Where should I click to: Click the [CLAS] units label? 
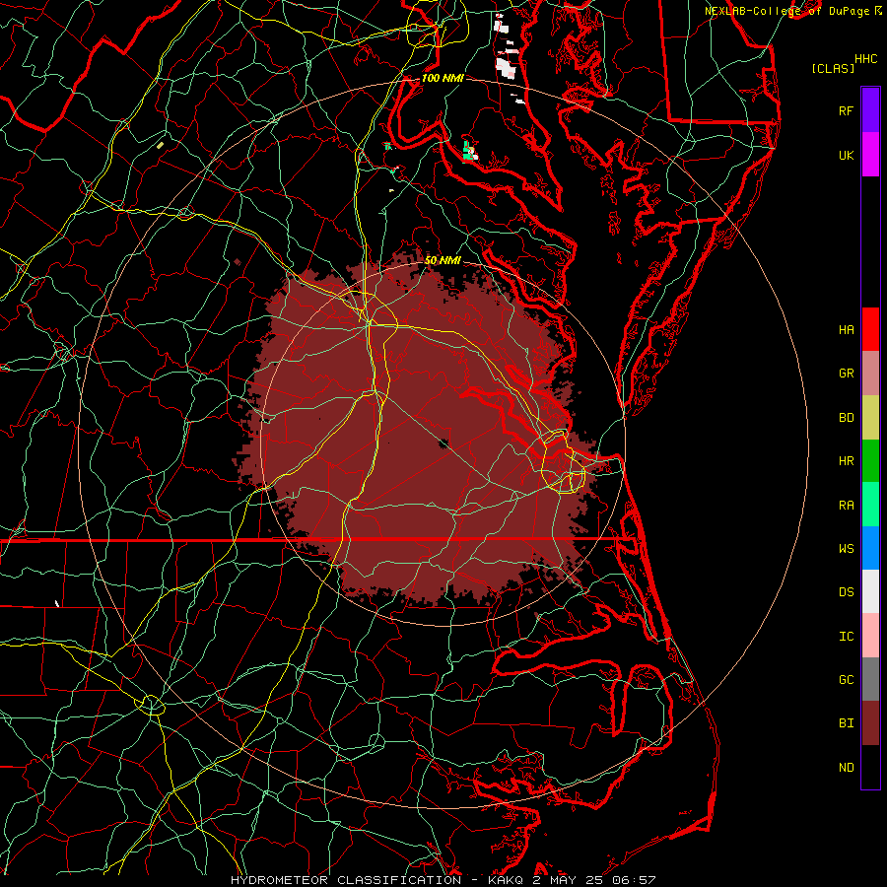(x=833, y=68)
